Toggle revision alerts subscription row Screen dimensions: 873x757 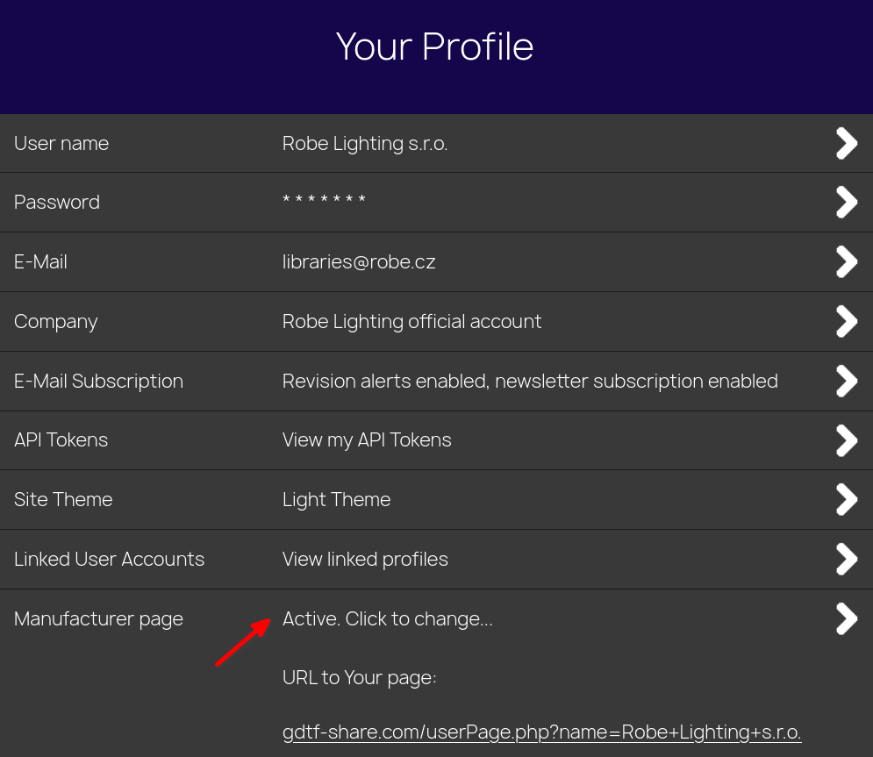(x=530, y=381)
